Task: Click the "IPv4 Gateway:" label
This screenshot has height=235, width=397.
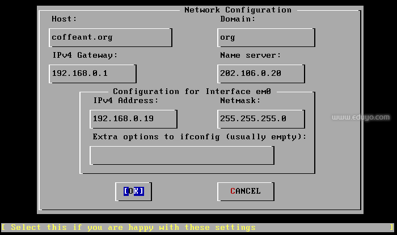Action: (84, 55)
